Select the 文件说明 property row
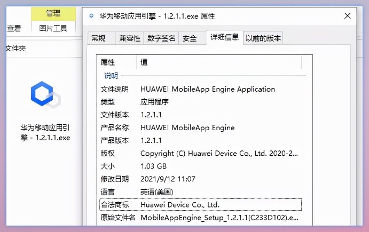Screen dimensions: 369x232 pyautogui.click(x=201, y=89)
